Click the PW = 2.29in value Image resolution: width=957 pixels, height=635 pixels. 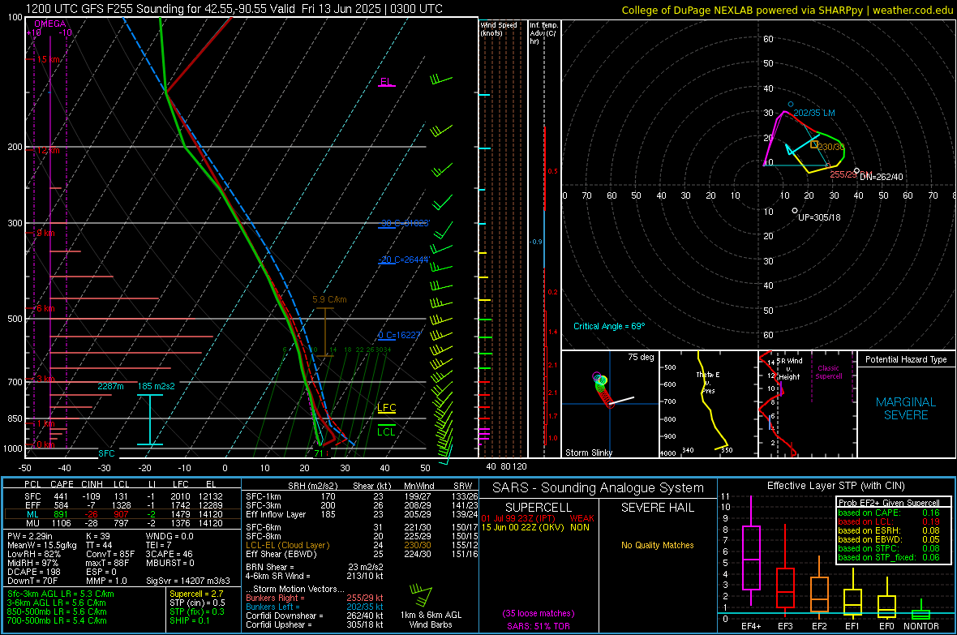coord(30,536)
